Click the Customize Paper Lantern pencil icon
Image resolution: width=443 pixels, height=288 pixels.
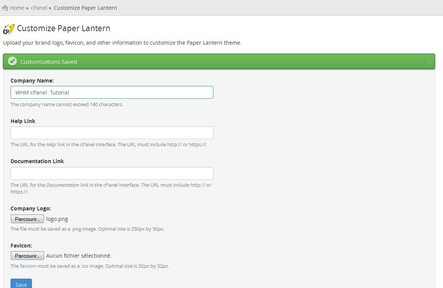click(9, 29)
